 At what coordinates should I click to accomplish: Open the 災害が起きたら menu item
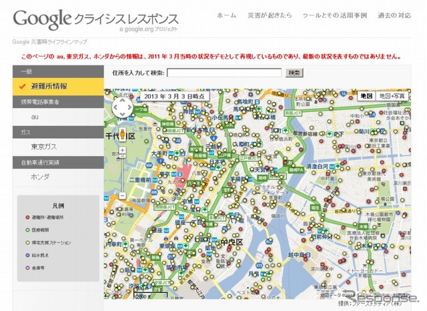270,15
